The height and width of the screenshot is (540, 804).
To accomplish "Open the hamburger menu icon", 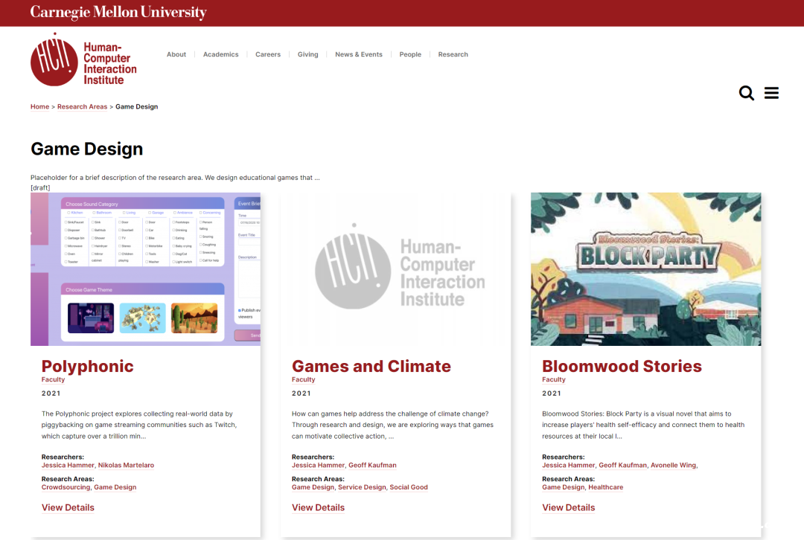I will 771,93.
